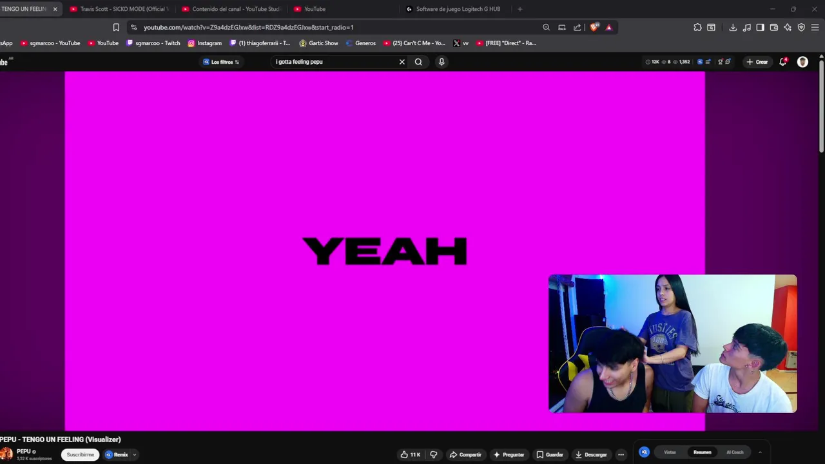Open the Crear button
This screenshot has width=825, height=464.
click(757, 62)
